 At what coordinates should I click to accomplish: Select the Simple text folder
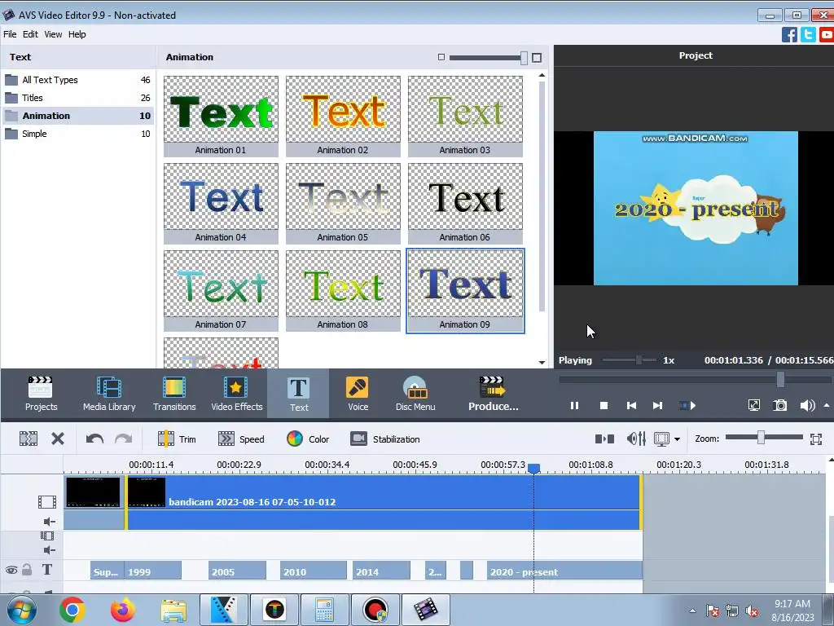click(77, 134)
